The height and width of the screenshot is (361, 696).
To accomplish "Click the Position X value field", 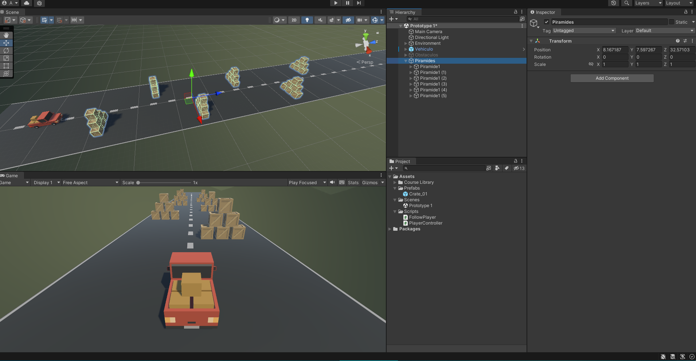I will pyautogui.click(x=615, y=50).
